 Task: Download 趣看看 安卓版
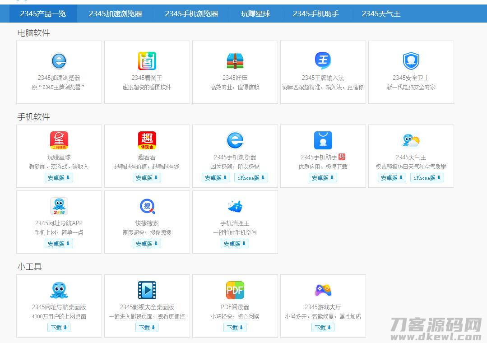click(147, 178)
